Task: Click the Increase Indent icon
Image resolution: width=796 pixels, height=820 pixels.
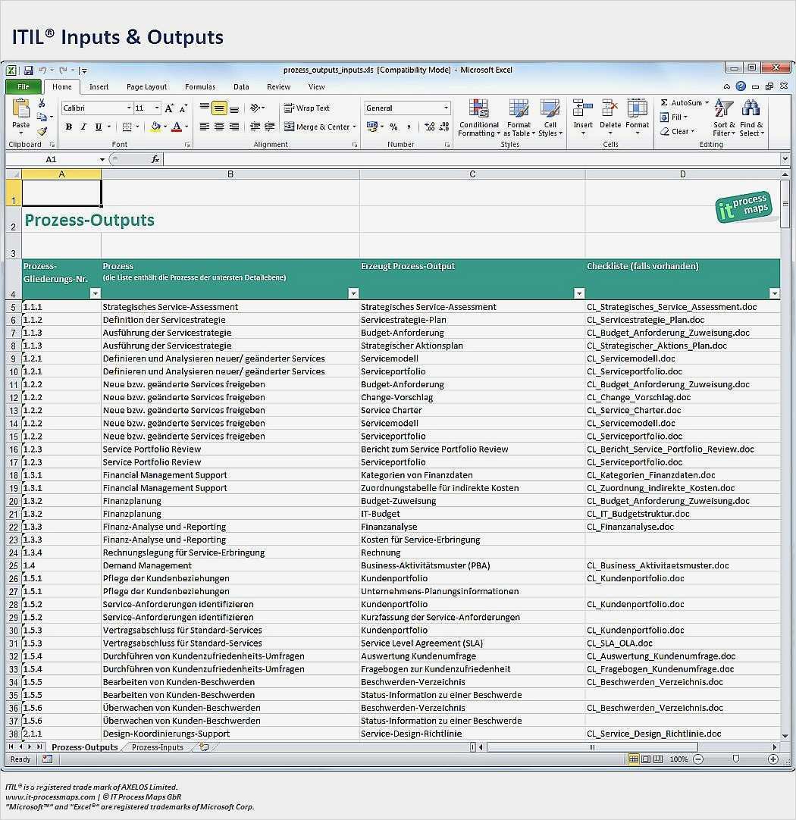Action: click(270, 127)
